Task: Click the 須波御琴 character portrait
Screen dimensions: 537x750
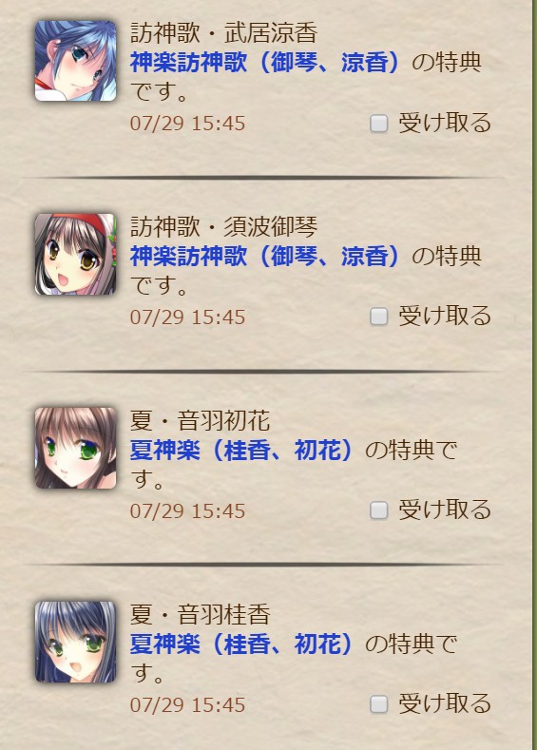Action: [x=75, y=254]
